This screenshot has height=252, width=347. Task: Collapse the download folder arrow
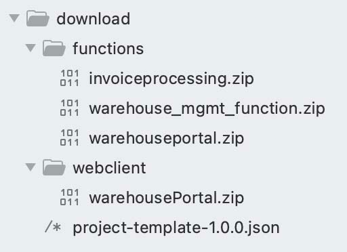pos(14,18)
